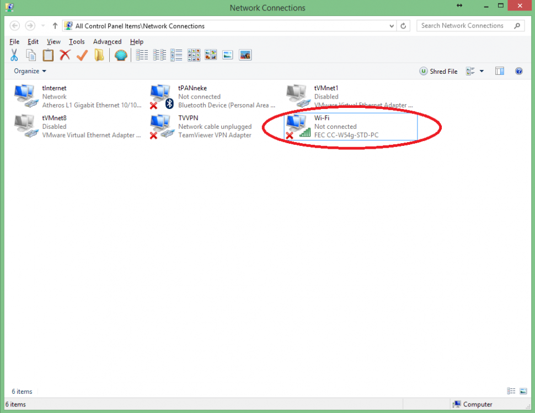This screenshot has height=413, width=535.
Task: Open the Tools menu
Action: [77, 41]
